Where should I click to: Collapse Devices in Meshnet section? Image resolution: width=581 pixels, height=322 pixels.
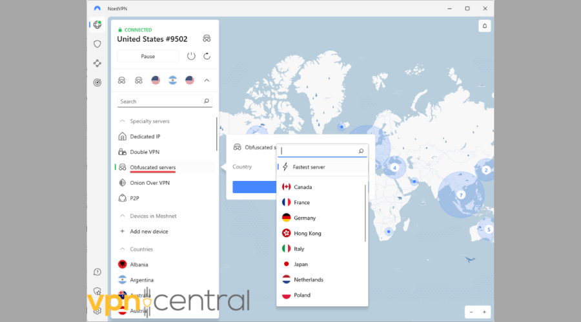(122, 216)
